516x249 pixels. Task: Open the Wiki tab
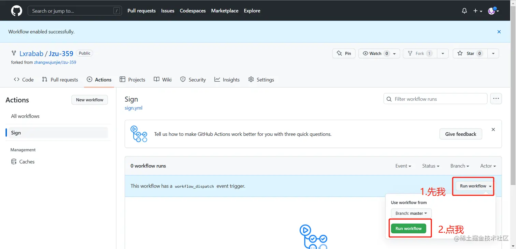(163, 80)
